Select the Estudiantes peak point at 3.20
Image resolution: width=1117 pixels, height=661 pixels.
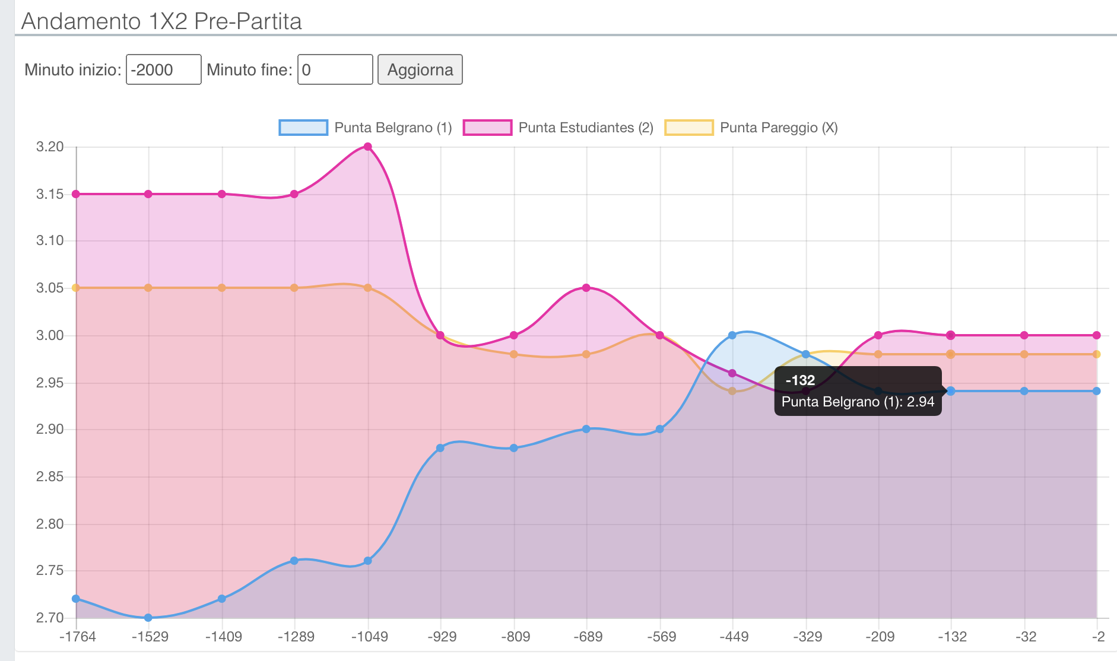pyautogui.click(x=368, y=147)
